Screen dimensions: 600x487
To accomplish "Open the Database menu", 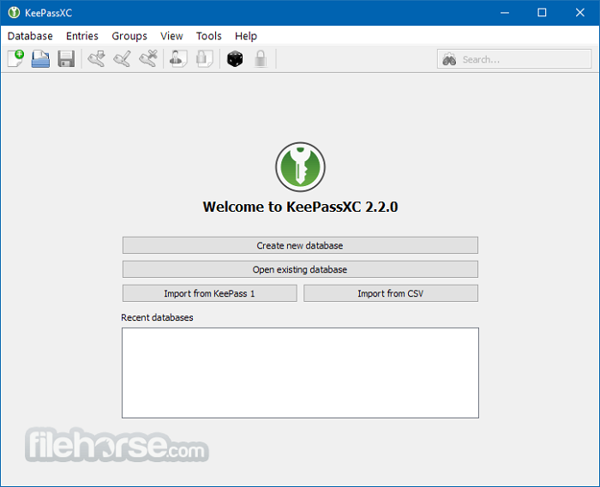I will click(x=30, y=36).
